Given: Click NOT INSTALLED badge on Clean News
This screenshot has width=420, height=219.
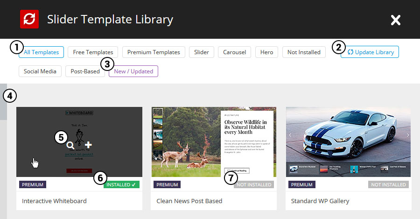Looking at the screenshot, I should (254, 185).
